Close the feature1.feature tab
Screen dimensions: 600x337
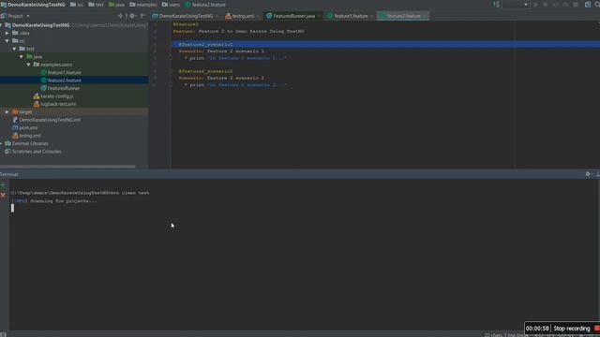click(371, 16)
